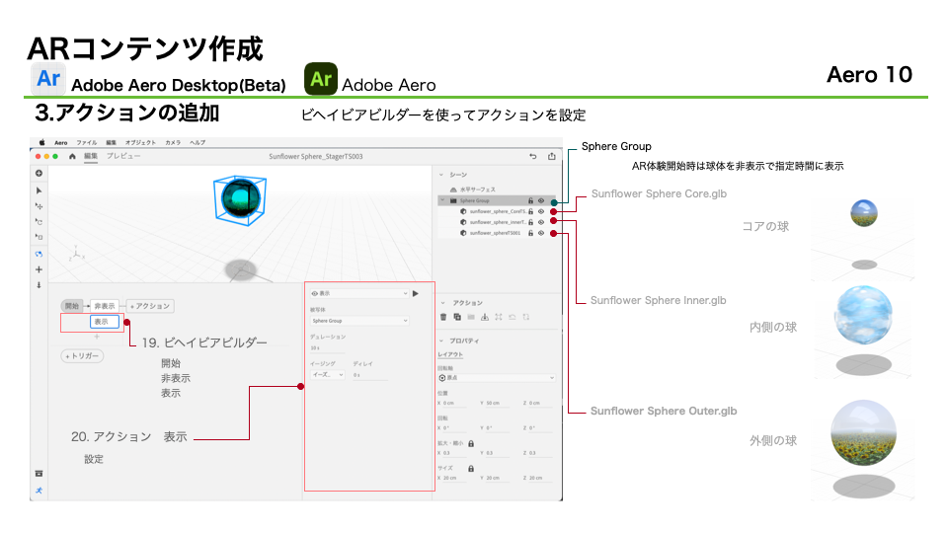Image resolution: width=948 pixels, height=533 pixels.
Task: Click the +トリガー button
Action: 82,356
